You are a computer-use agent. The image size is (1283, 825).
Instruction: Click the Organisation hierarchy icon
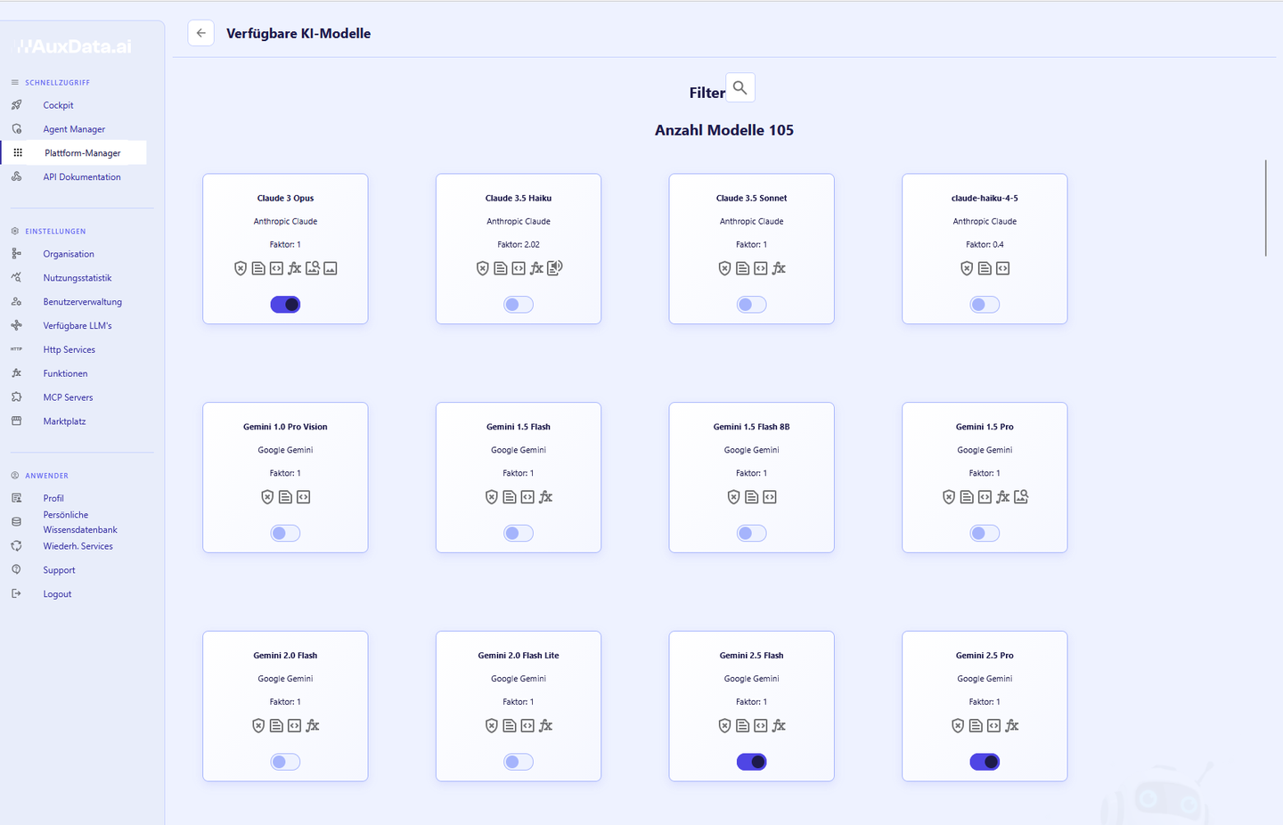(16, 254)
